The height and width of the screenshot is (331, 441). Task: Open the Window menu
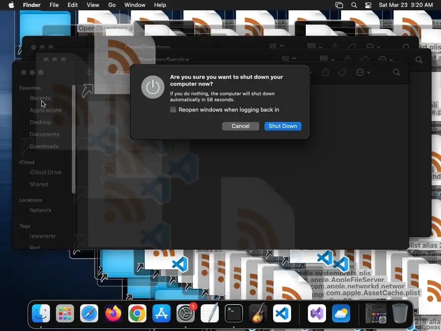point(135,5)
